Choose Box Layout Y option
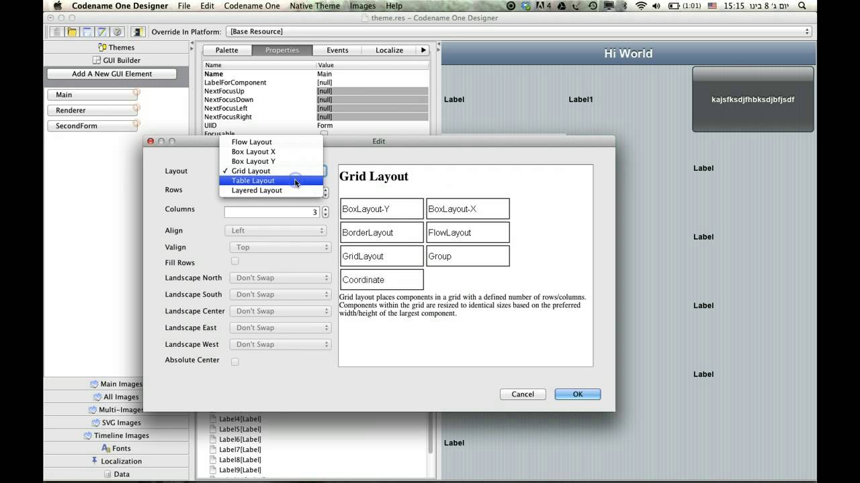860x483 pixels. tap(271, 161)
